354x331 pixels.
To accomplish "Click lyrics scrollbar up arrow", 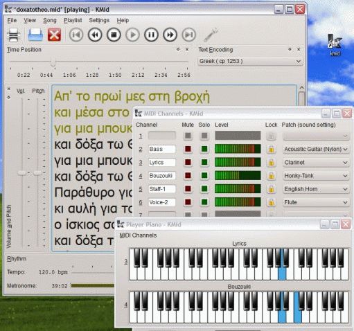I will [x=301, y=88].
